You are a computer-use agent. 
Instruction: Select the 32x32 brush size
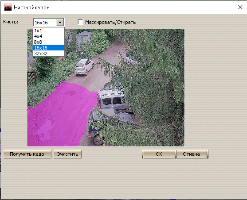[49, 54]
